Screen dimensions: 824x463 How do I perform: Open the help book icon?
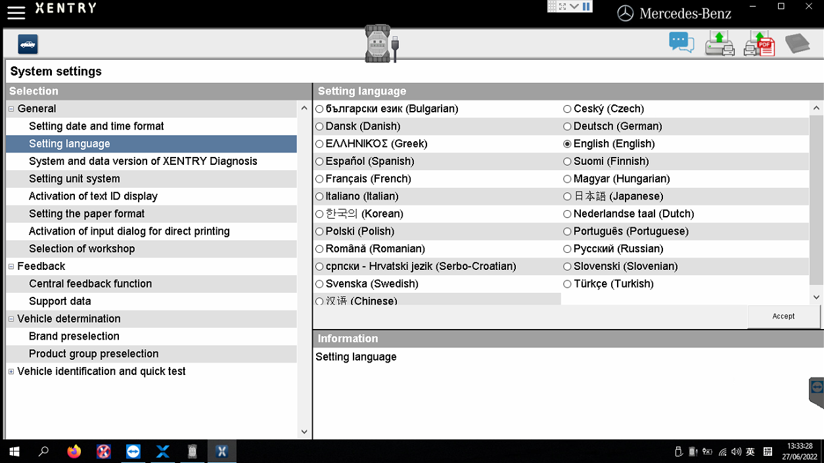pyautogui.click(x=797, y=44)
